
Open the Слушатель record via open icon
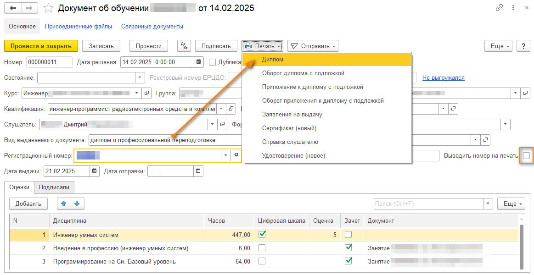point(223,124)
